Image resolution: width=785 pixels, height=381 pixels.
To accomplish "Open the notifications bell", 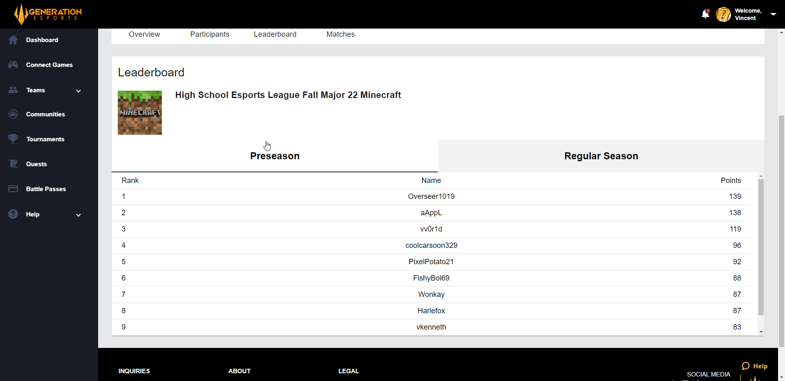I will [705, 14].
